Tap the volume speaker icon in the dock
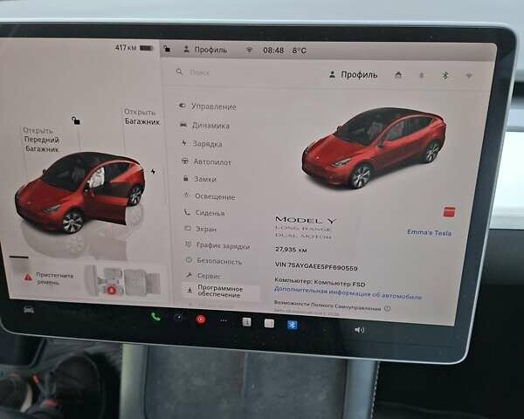 coord(359,330)
